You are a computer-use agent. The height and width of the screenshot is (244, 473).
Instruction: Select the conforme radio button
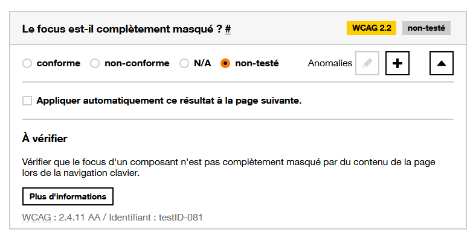point(27,63)
